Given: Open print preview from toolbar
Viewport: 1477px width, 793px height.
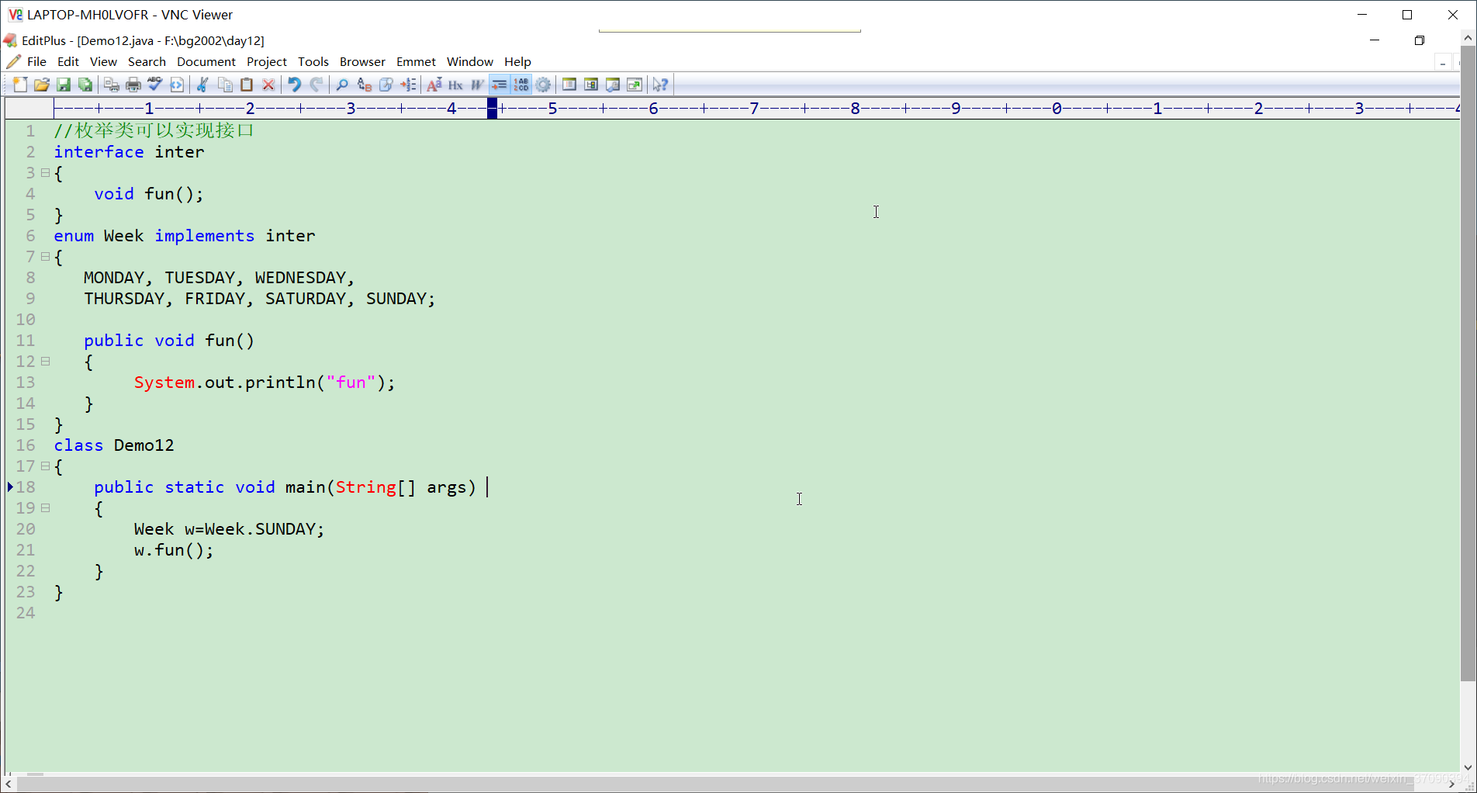Looking at the screenshot, I should (x=112, y=85).
